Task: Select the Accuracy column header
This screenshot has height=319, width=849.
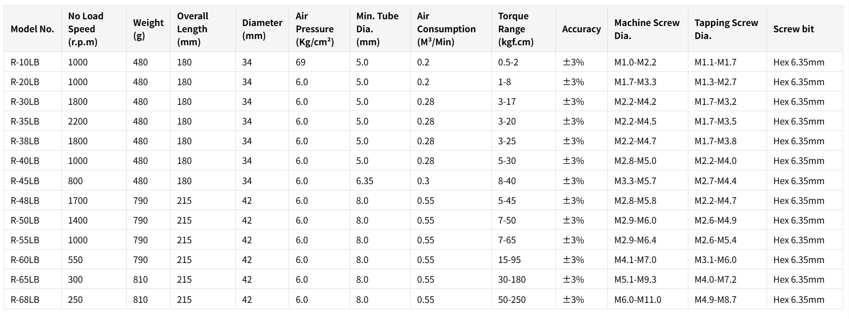Action: (581, 29)
